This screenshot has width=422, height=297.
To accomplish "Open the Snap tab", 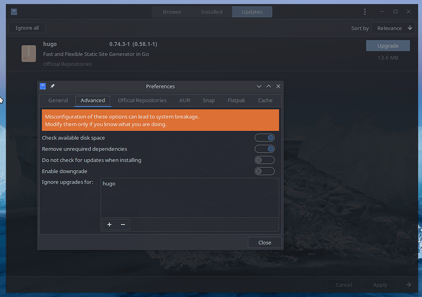I will click(209, 101).
